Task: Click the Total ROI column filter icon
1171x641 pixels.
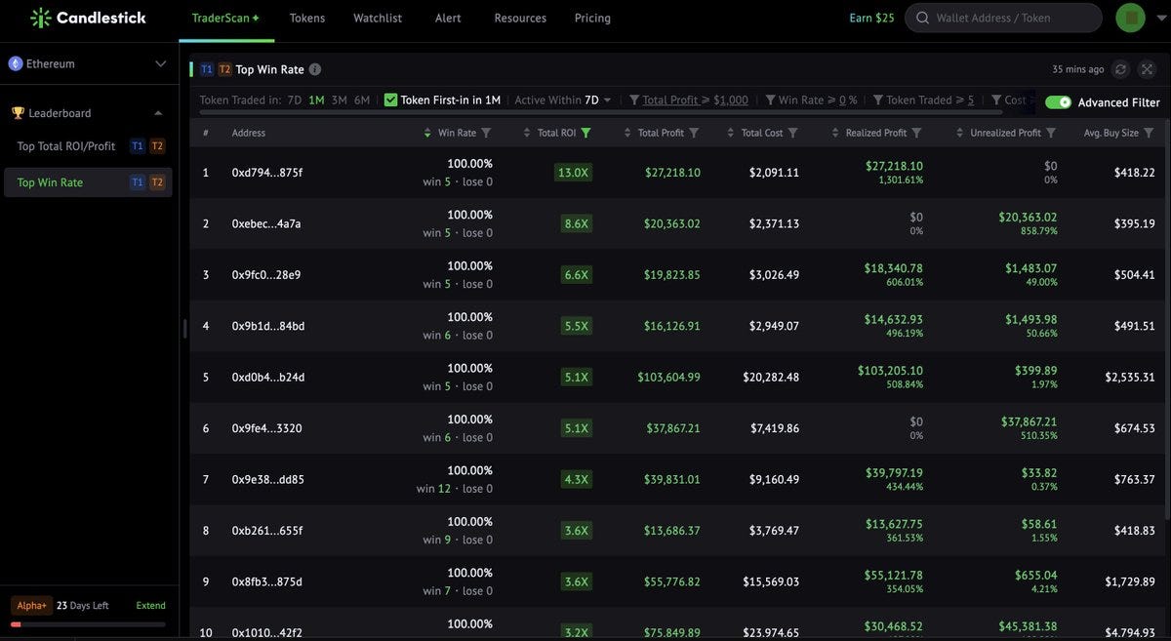Action: point(585,133)
